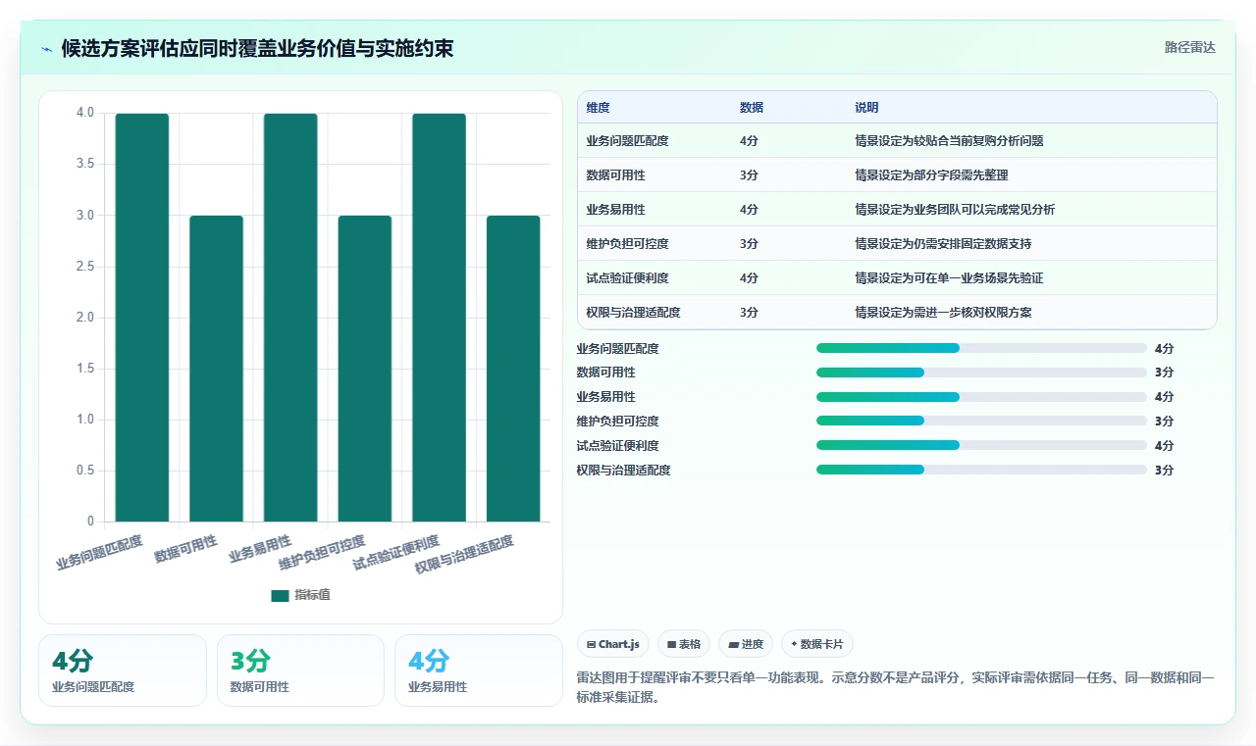Click the 维护负担可控度 progress bar

981,422
